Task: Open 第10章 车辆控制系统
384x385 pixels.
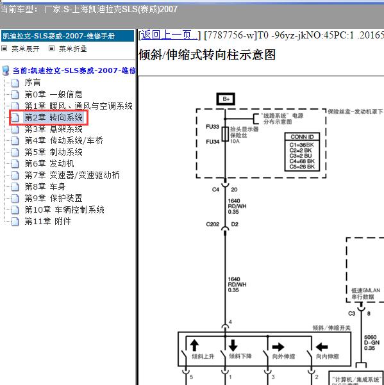Action: coord(64,209)
